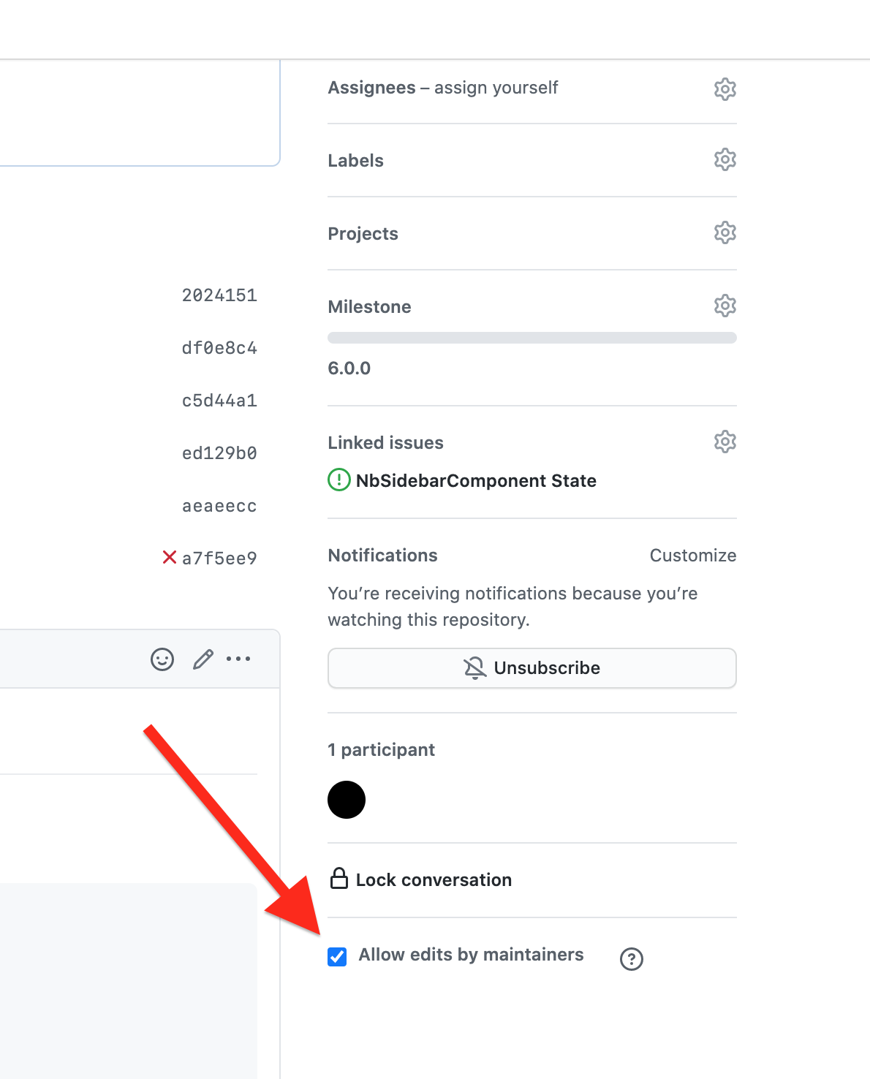Open the Milestone gear menu
The height and width of the screenshot is (1079, 870).
point(725,306)
